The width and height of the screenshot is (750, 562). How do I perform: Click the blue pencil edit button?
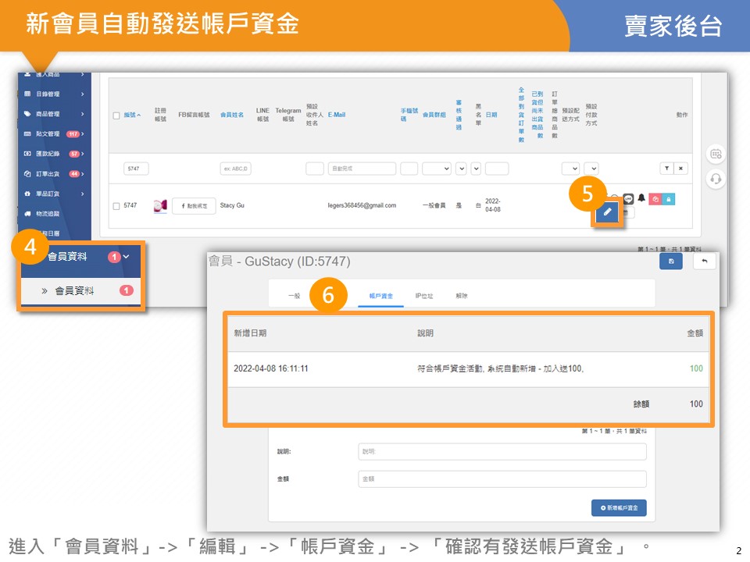[607, 212]
